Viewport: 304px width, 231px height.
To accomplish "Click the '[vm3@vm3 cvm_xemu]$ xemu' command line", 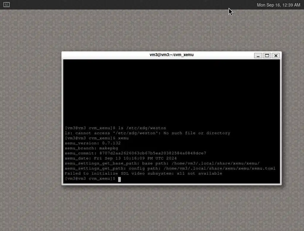I will click(x=96, y=138).
